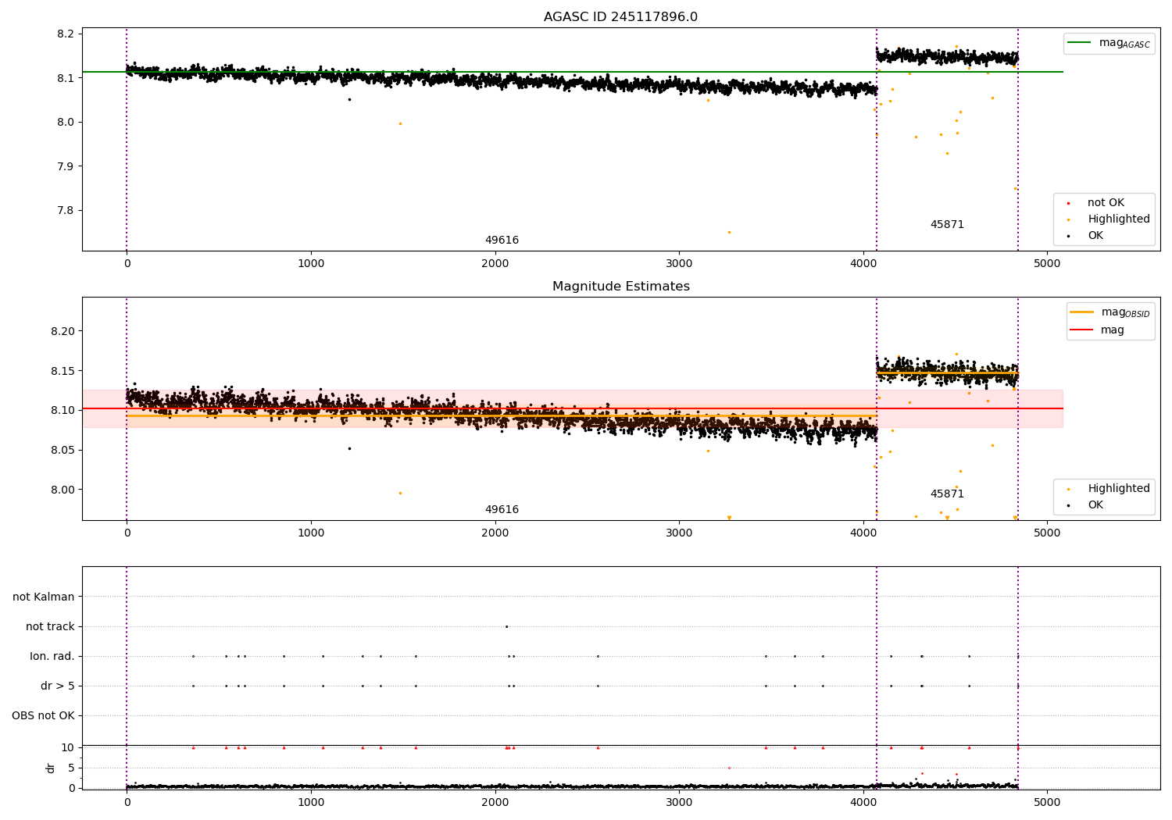The image size is (1172, 820).
Task: Click the '2000' x-tick label under middle plot
Action: coord(495,533)
